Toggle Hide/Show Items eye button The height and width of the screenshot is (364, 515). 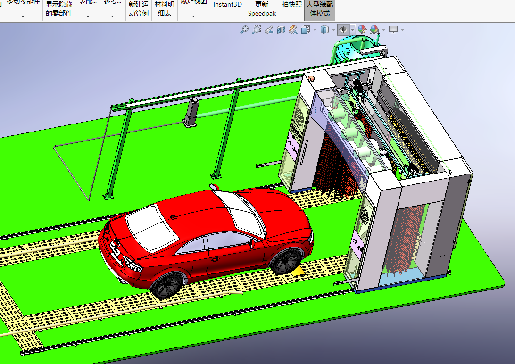(x=343, y=30)
